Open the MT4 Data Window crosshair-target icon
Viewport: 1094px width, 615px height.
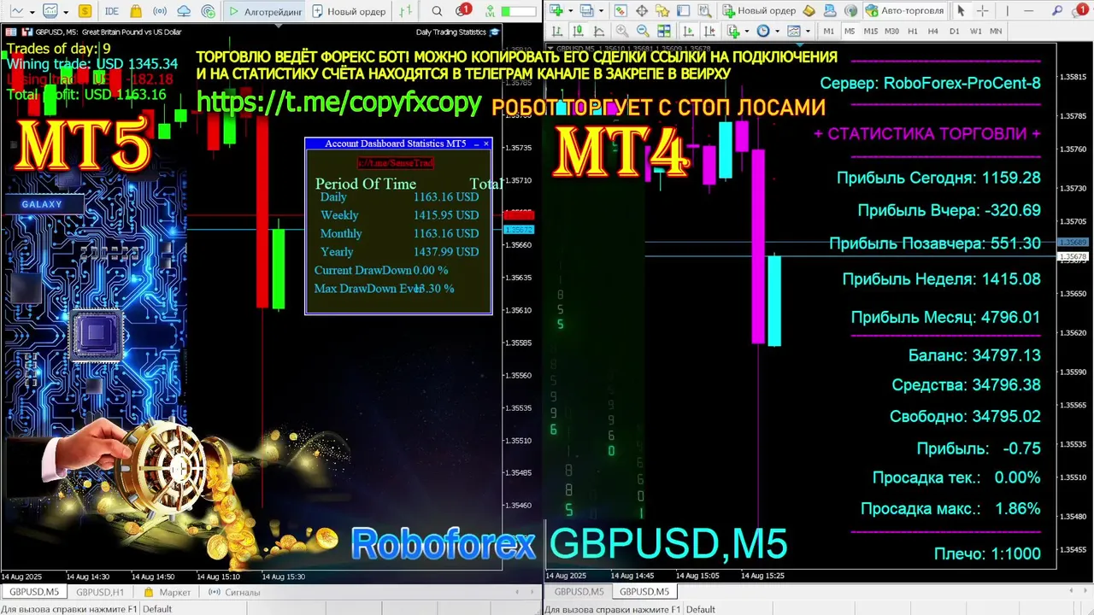click(641, 10)
